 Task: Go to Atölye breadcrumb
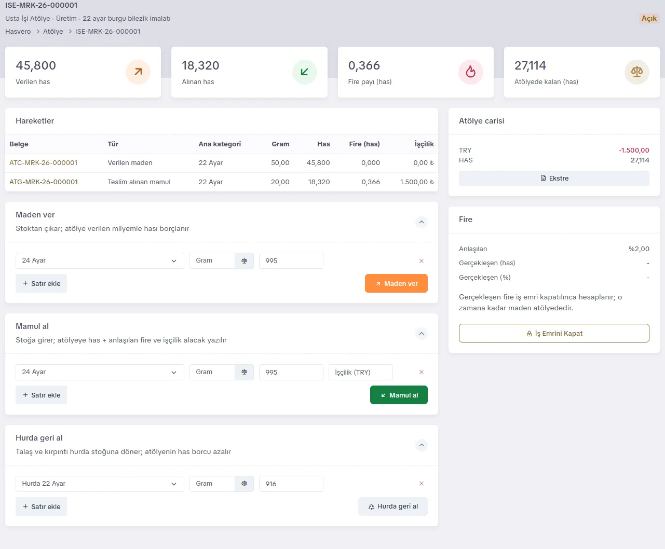tap(53, 32)
